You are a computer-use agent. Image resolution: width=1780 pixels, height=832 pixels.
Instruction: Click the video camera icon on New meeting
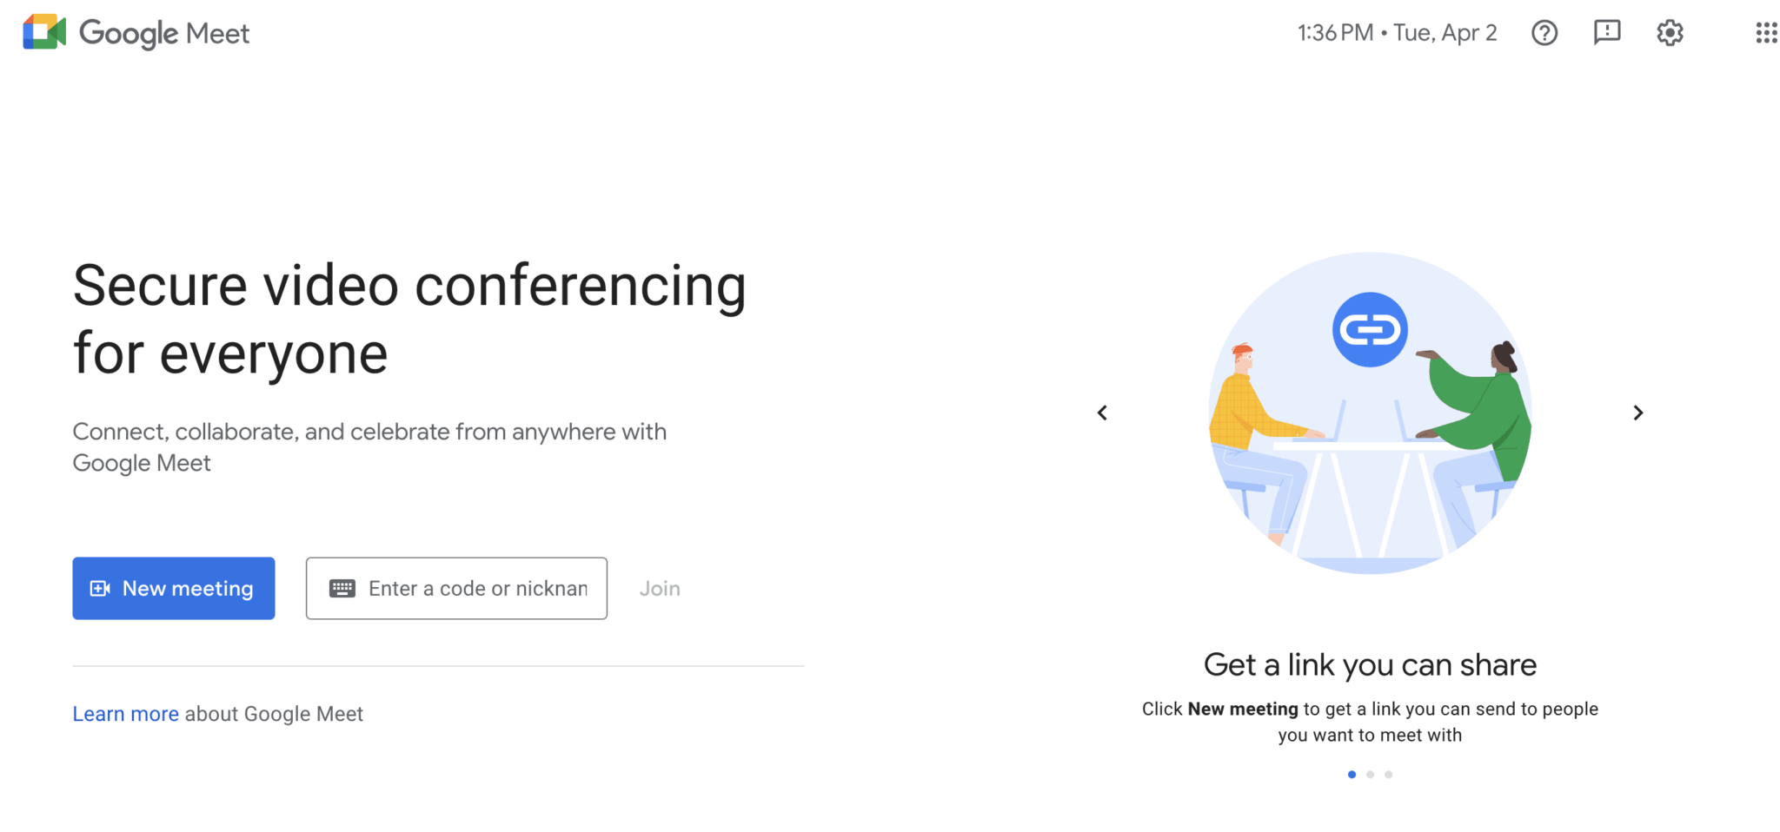click(99, 588)
